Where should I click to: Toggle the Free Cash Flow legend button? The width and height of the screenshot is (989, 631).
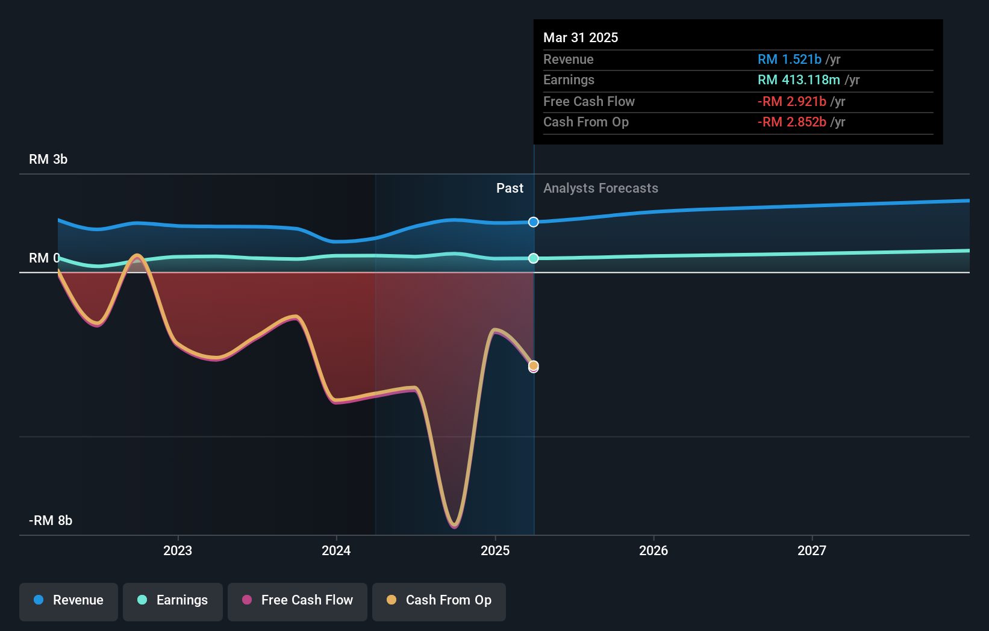pyautogui.click(x=298, y=601)
